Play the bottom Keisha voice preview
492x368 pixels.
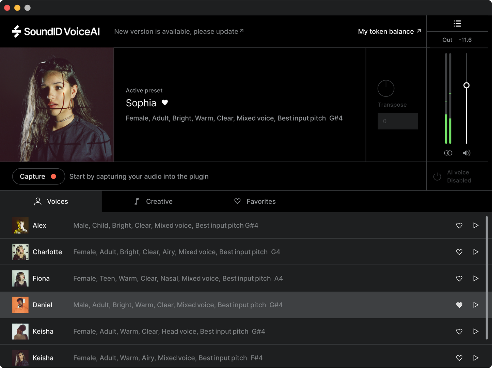pos(476,358)
